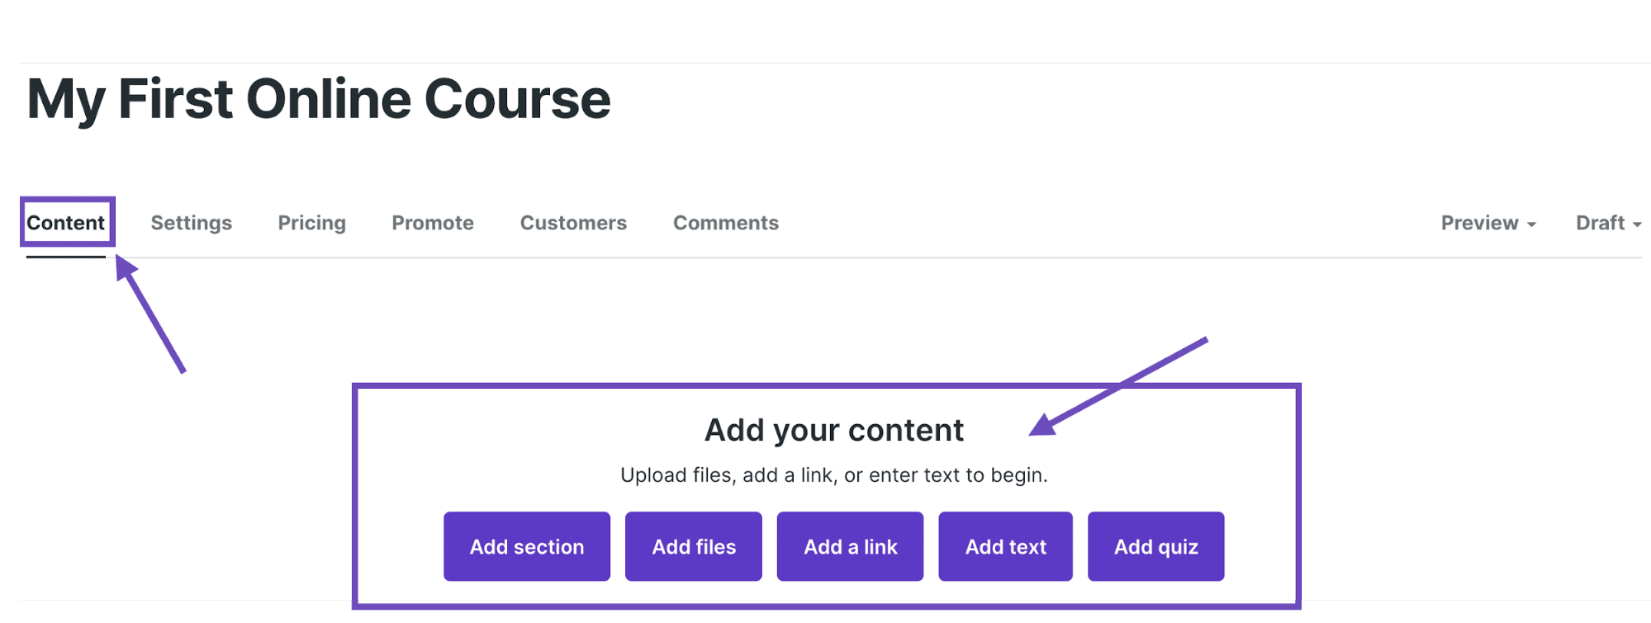Open the Pricing tab
Screen dimensions: 1651x623
click(311, 222)
